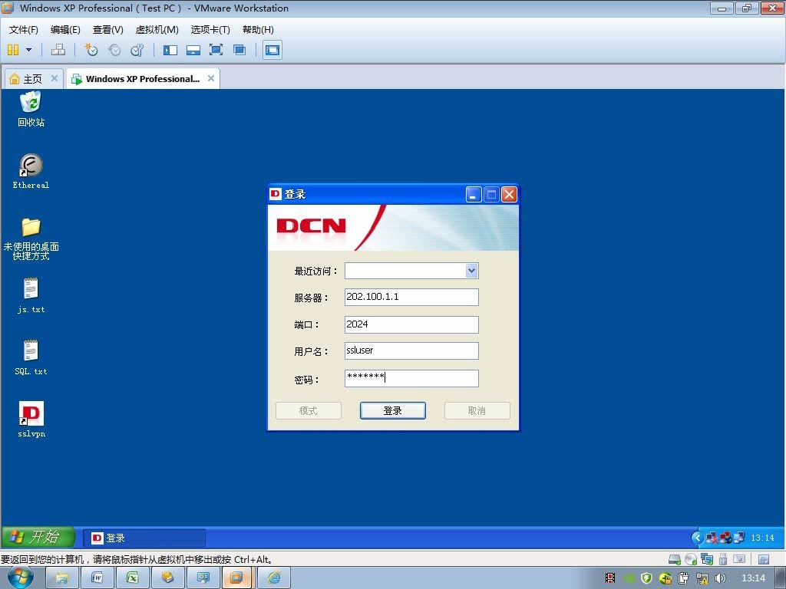Image resolution: width=786 pixels, height=589 pixels.
Task: Switch to the 主页 tab
Action: [33, 79]
